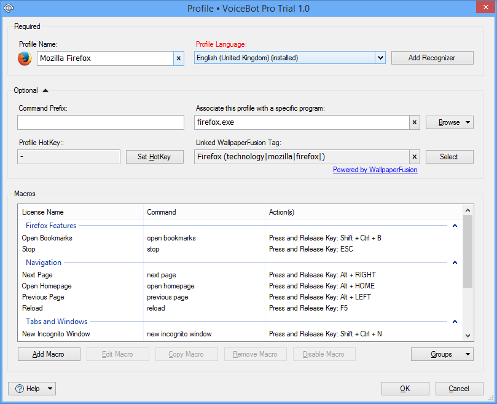This screenshot has width=497, height=404.
Task: Click Disable Macro button
Action: (x=324, y=354)
